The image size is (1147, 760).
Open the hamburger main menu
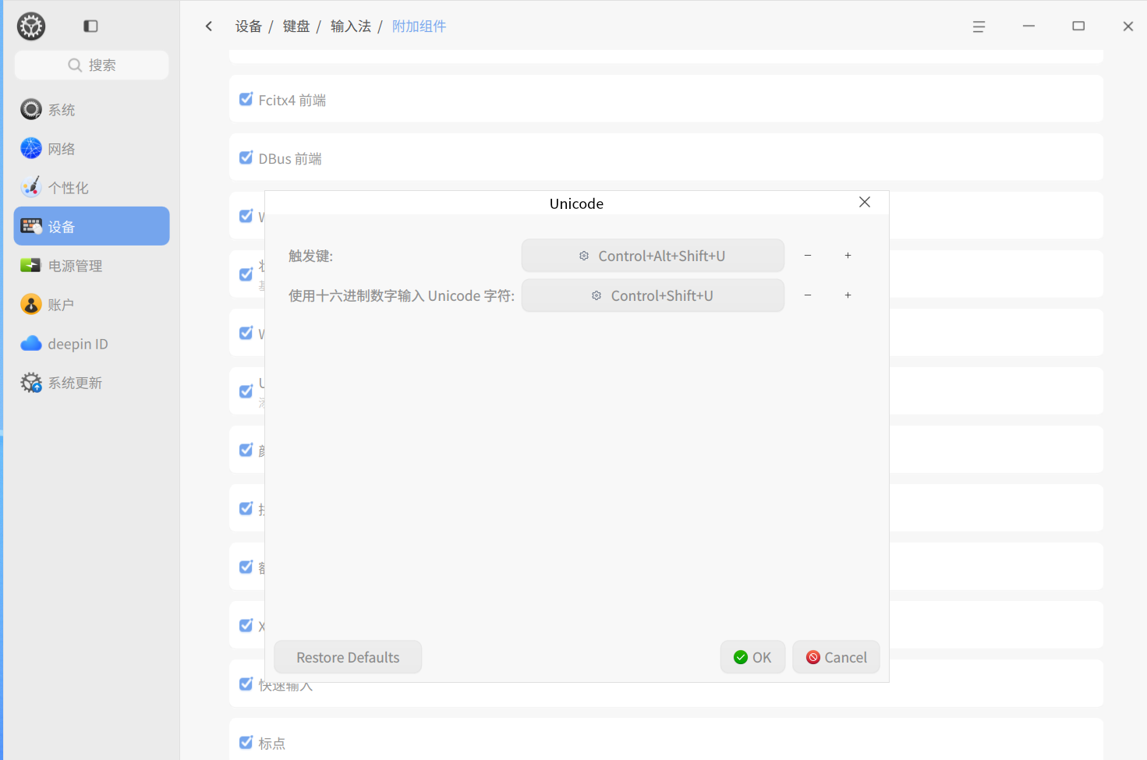point(979,27)
